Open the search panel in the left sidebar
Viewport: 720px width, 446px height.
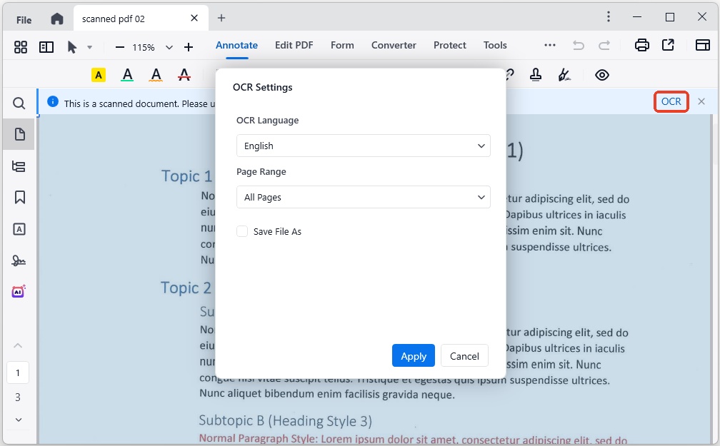coord(19,103)
